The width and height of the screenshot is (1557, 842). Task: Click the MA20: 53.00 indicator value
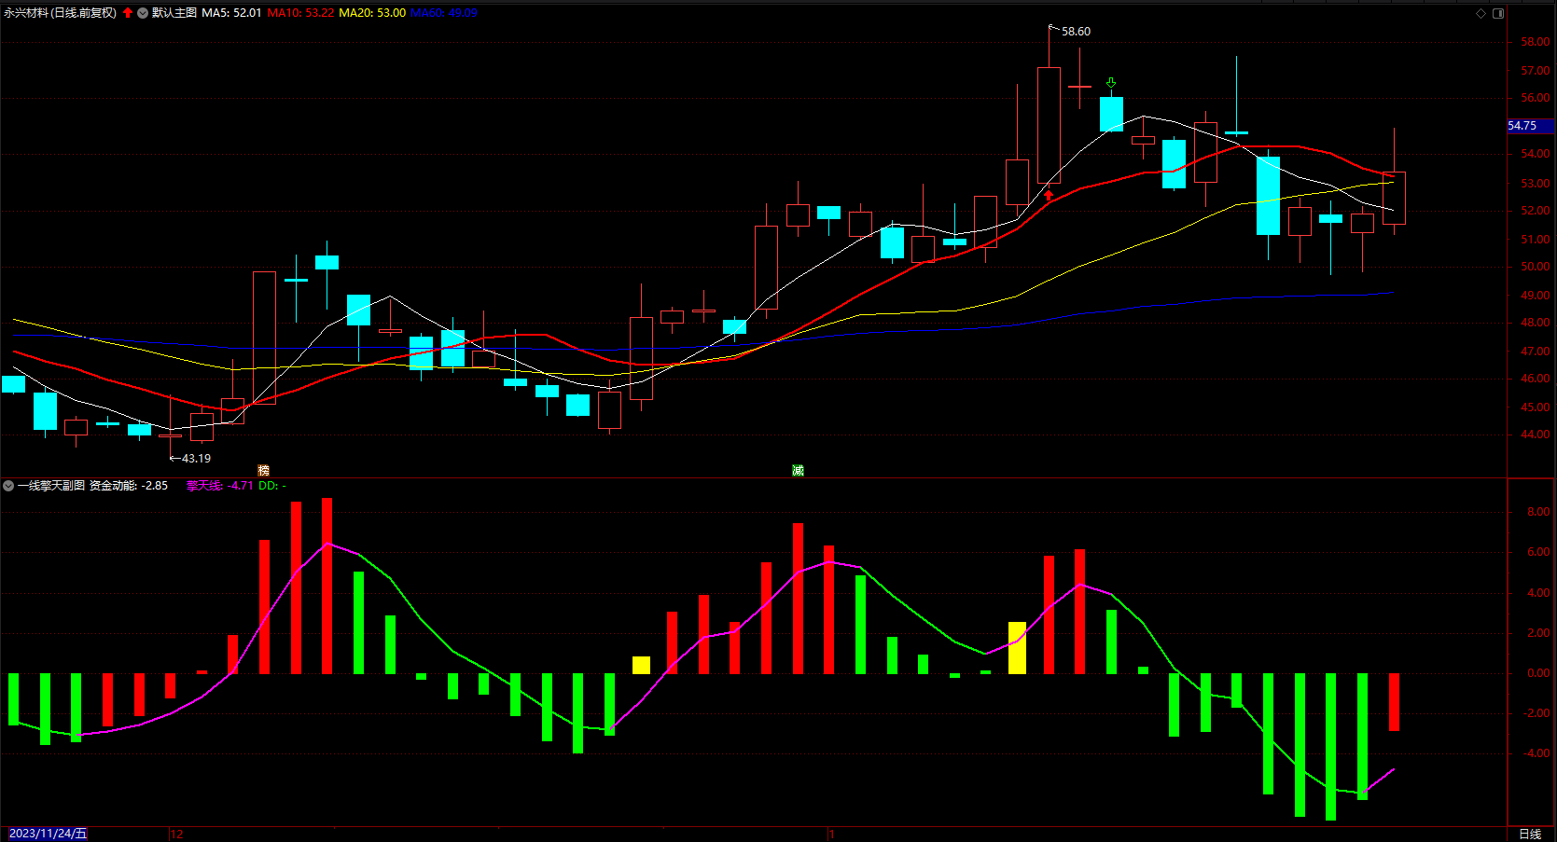(372, 13)
